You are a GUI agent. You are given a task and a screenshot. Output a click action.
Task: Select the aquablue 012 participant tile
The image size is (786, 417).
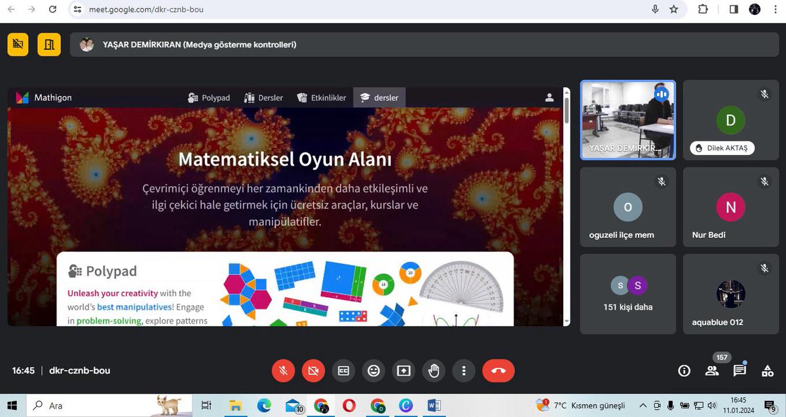pos(730,294)
